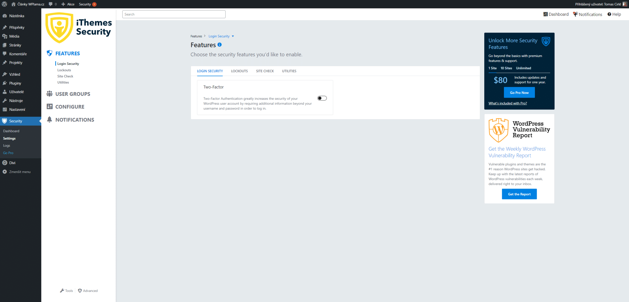Switch to the Site Check tab
Image resolution: width=629 pixels, height=302 pixels.
(x=265, y=71)
